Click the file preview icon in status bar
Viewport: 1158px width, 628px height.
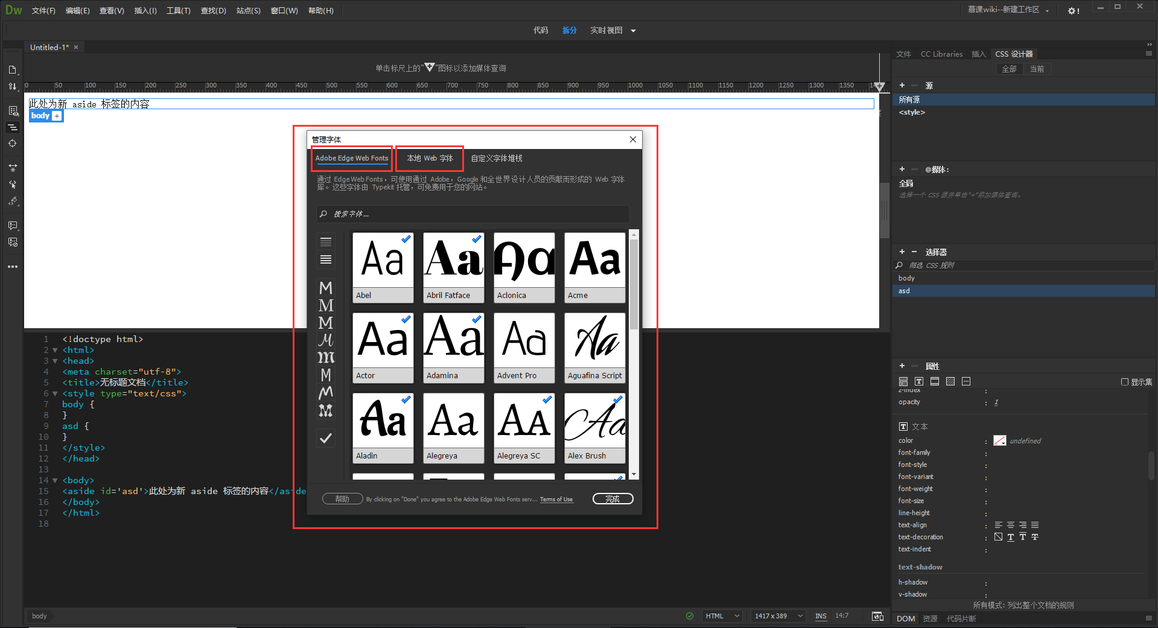pos(877,616)
